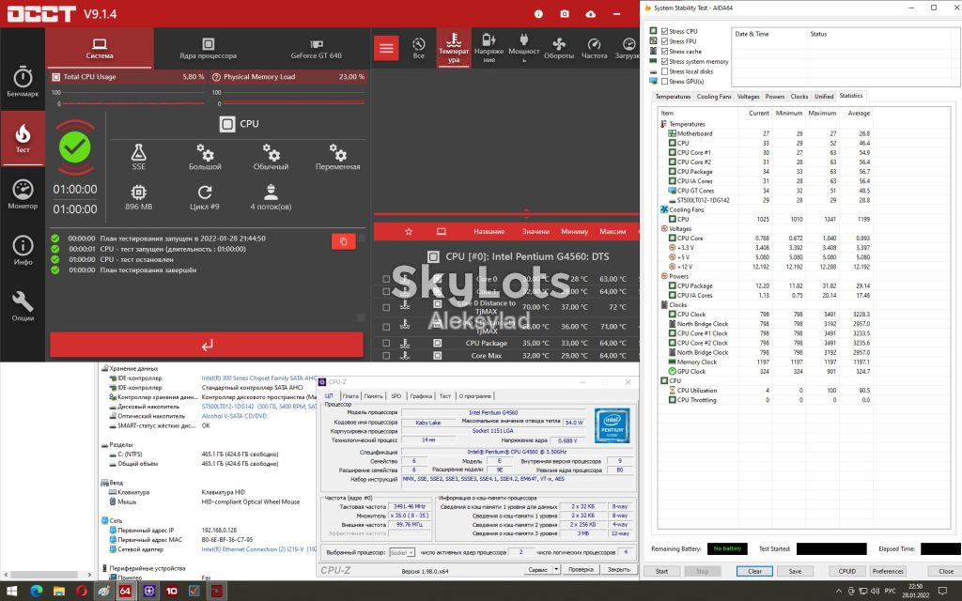Sort by Название column in OCCT sensor table
The image size is (962, 601).
[x=489, y=232]
